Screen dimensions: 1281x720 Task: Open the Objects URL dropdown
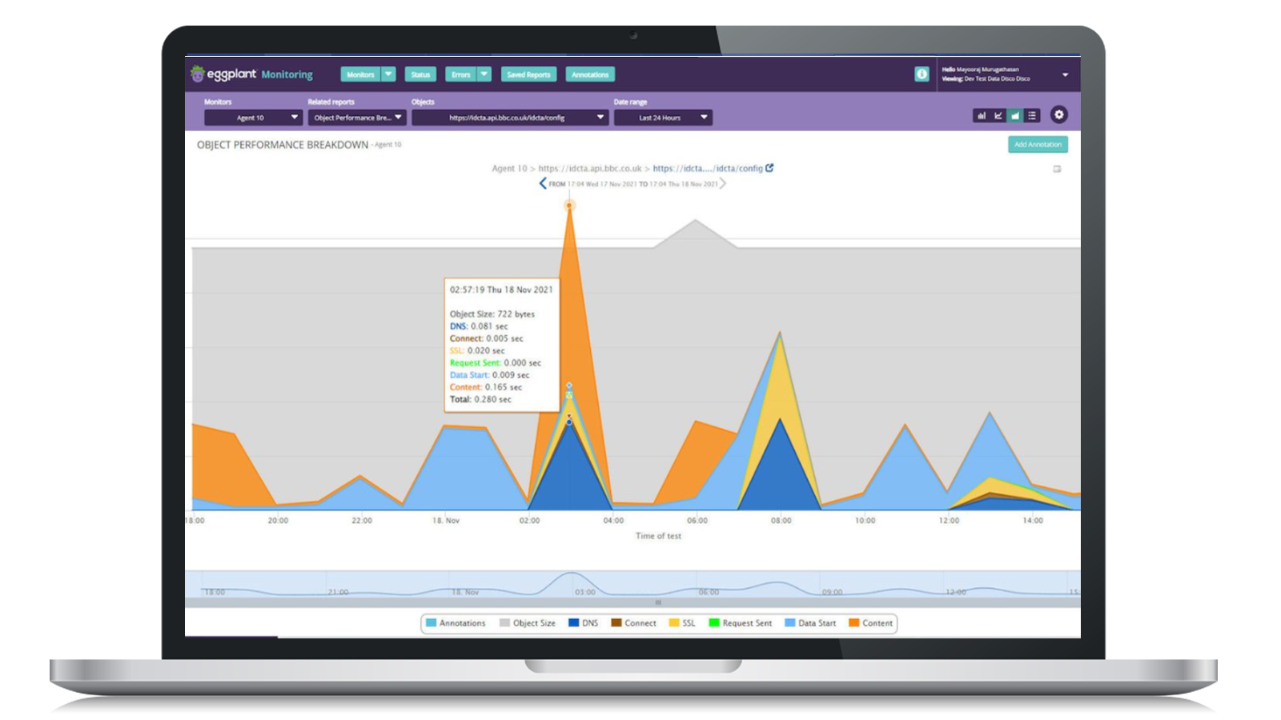(x=509, y=118)
